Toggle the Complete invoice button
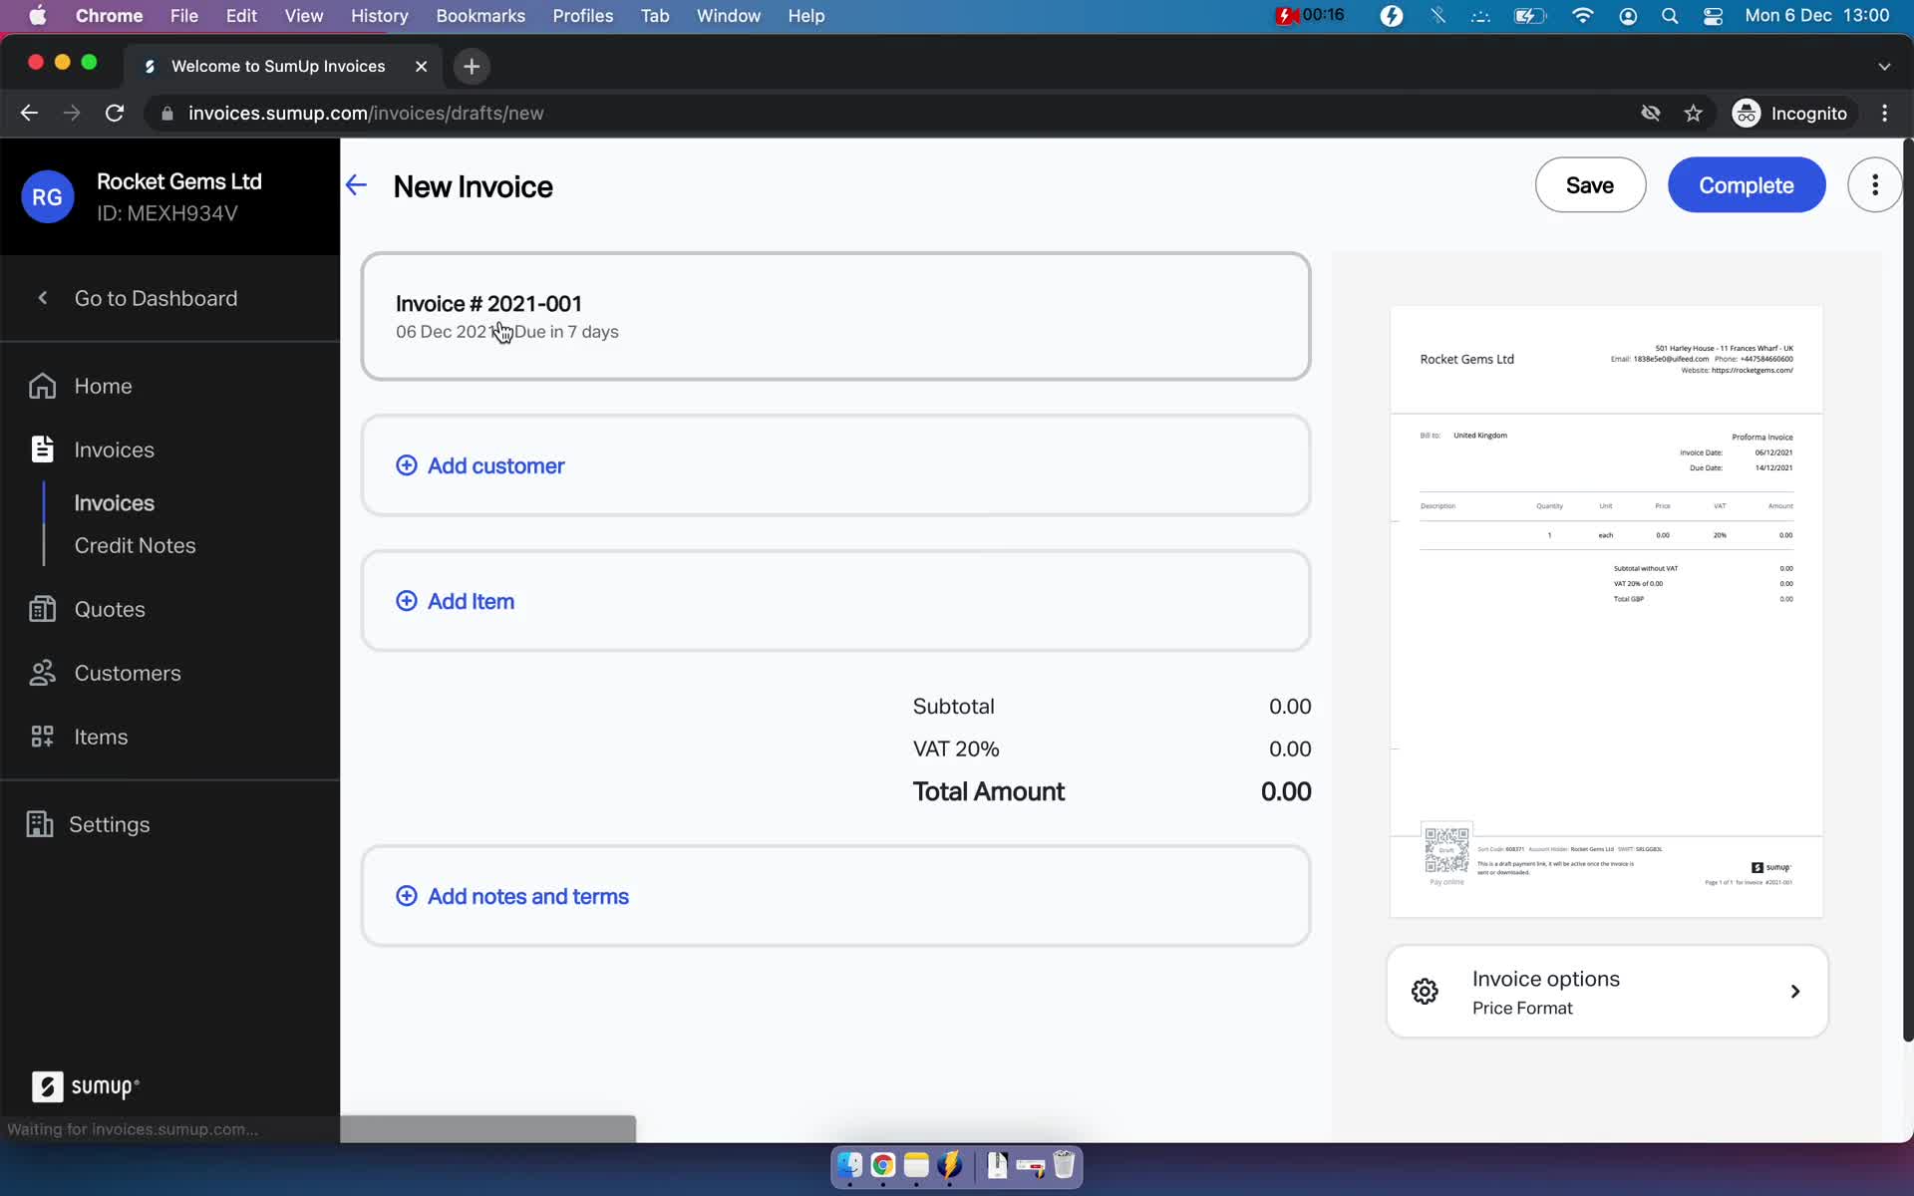This screenshot has width=1914, height=1196. [x=1745, y=184]
